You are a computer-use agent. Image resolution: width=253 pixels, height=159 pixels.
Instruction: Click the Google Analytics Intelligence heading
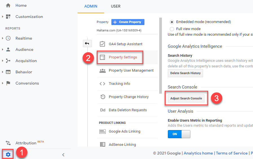pyautogui.click(x=195, y=46)
